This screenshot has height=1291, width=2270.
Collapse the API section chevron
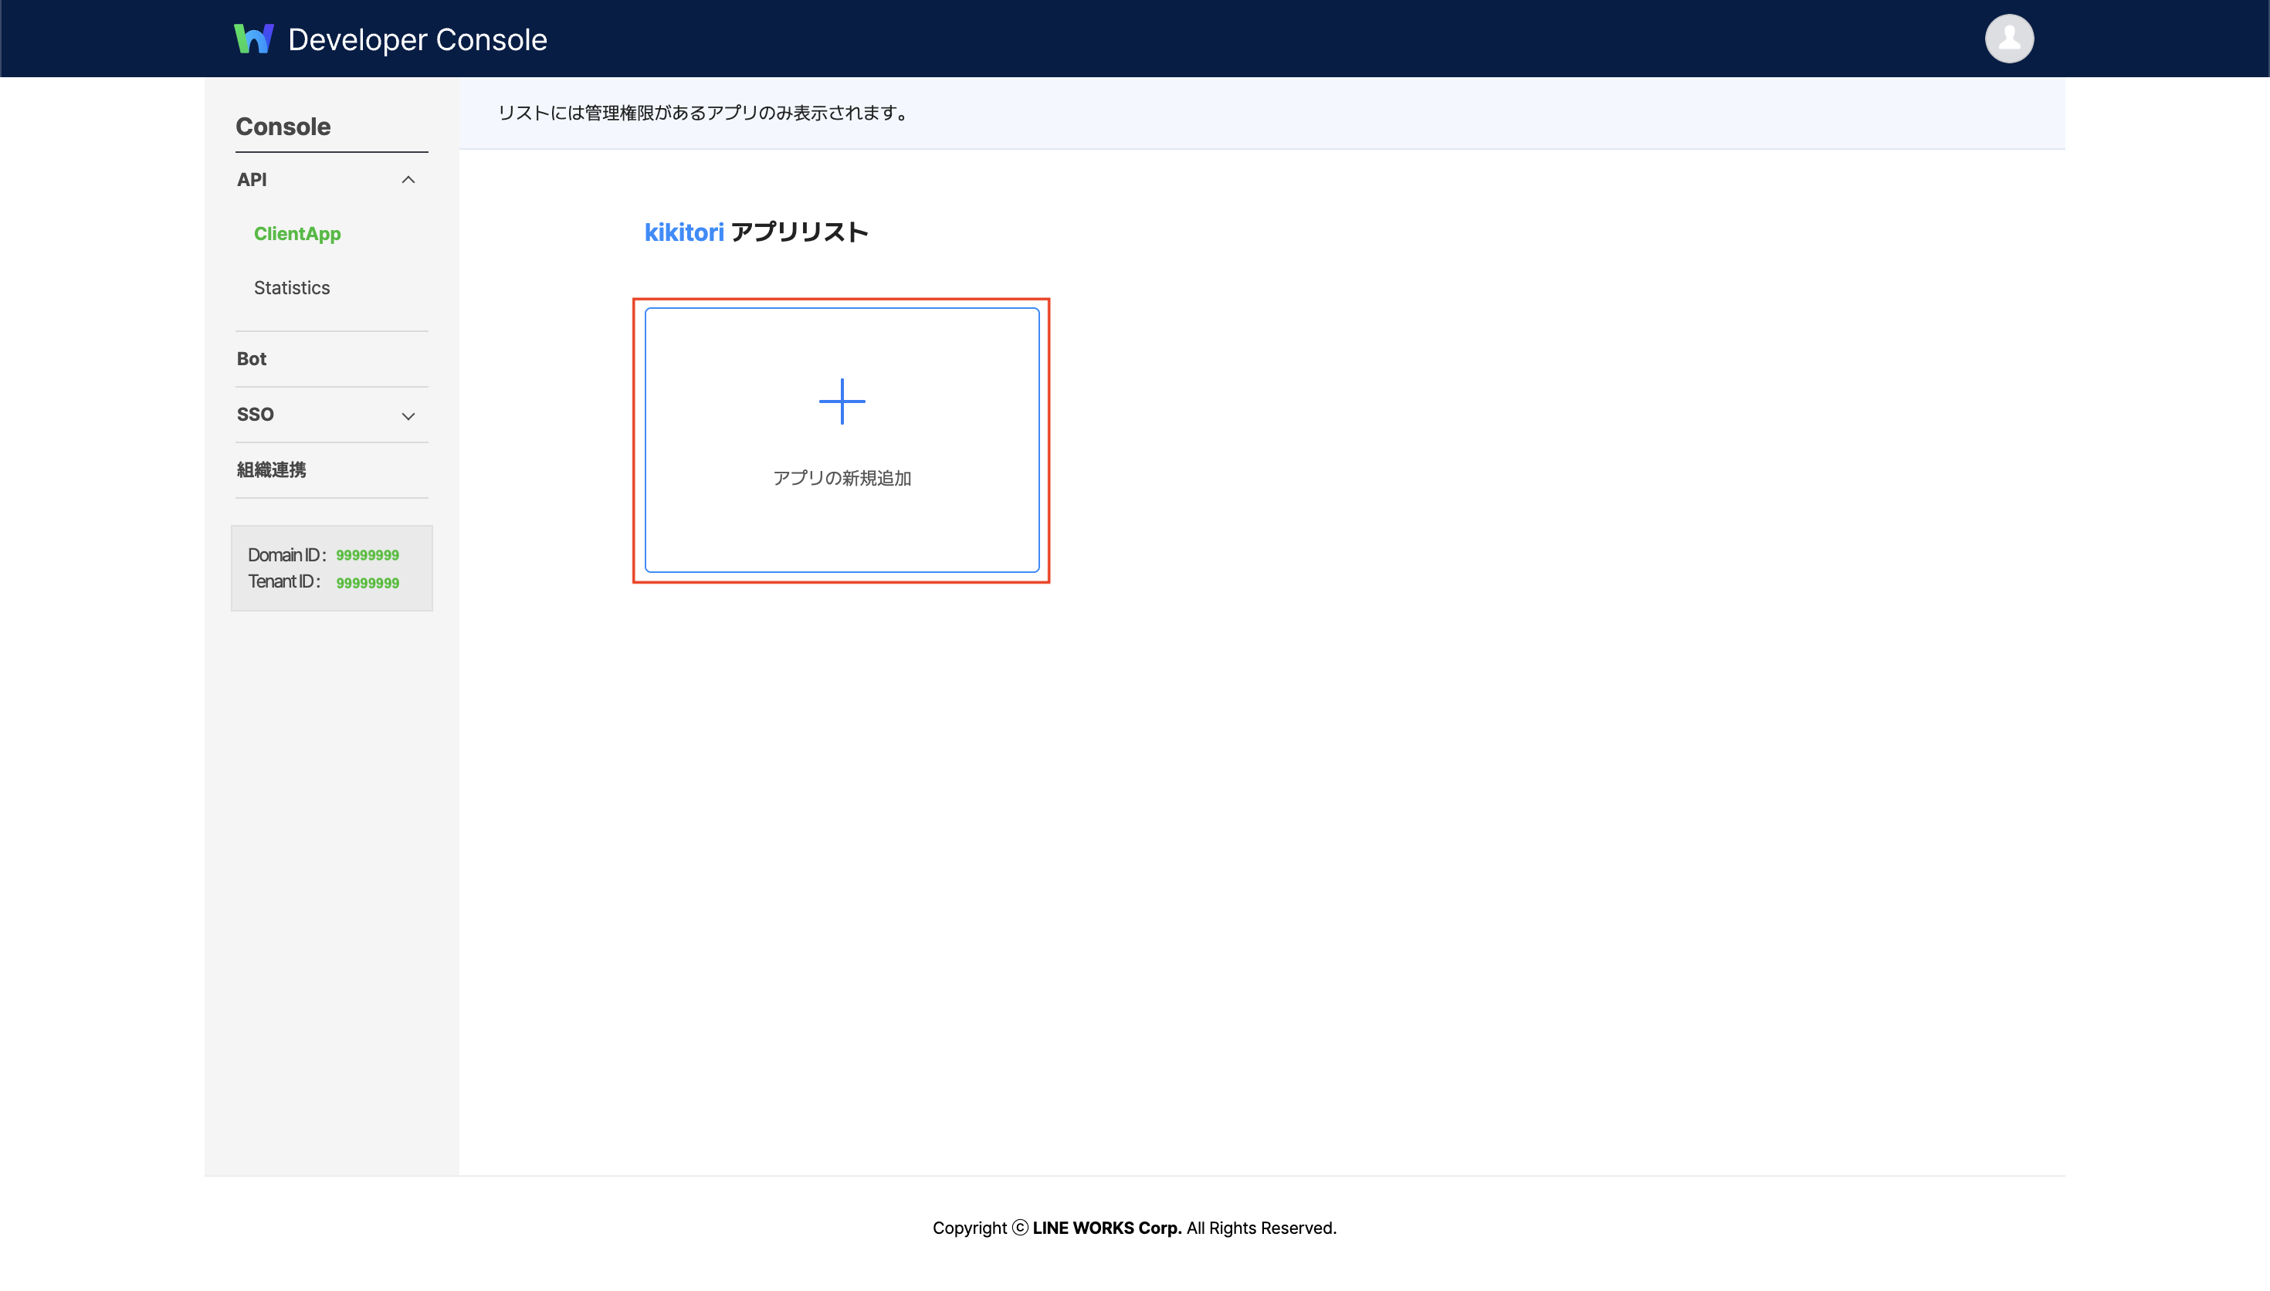coord(408,180)
